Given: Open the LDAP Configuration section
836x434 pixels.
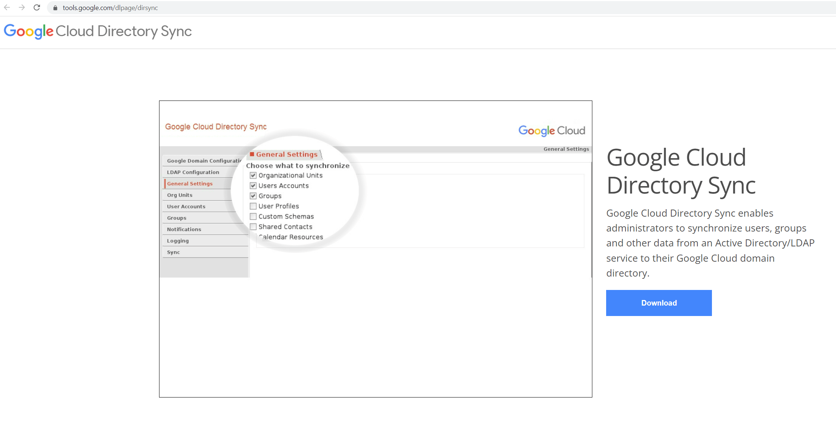Looking at the screenshot, I should pyautogui.click(x=193, y=172).
